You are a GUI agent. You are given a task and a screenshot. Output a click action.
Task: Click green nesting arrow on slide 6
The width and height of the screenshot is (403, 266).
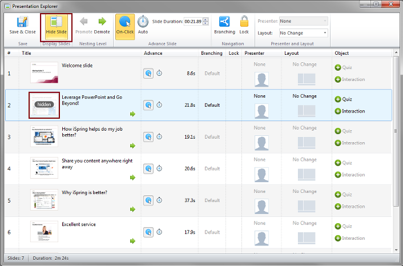[132, 241]
